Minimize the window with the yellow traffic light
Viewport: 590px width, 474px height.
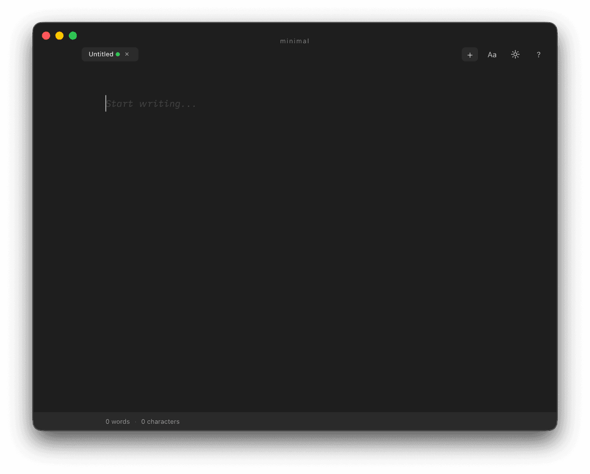coord(59,35)
